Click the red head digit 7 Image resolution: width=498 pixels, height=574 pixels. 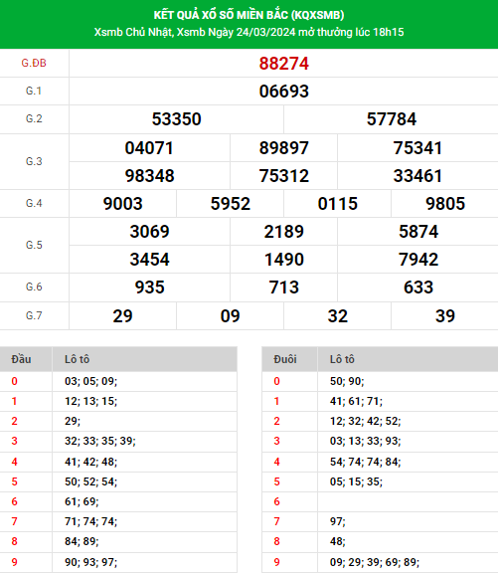tap(14, 521)
